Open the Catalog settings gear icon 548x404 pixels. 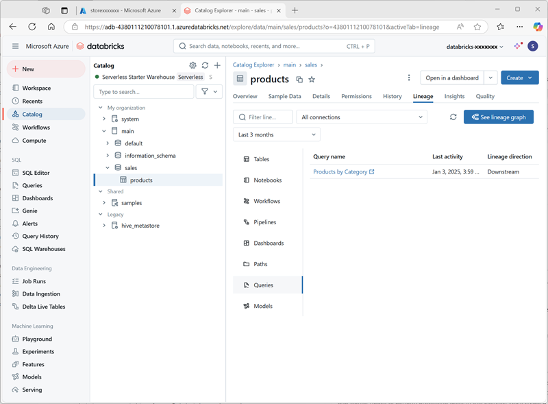192,65
